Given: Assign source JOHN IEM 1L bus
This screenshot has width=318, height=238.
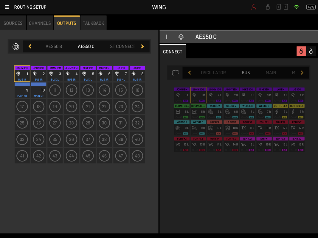Looking at the screenshot, I should [x=182, y=95].
